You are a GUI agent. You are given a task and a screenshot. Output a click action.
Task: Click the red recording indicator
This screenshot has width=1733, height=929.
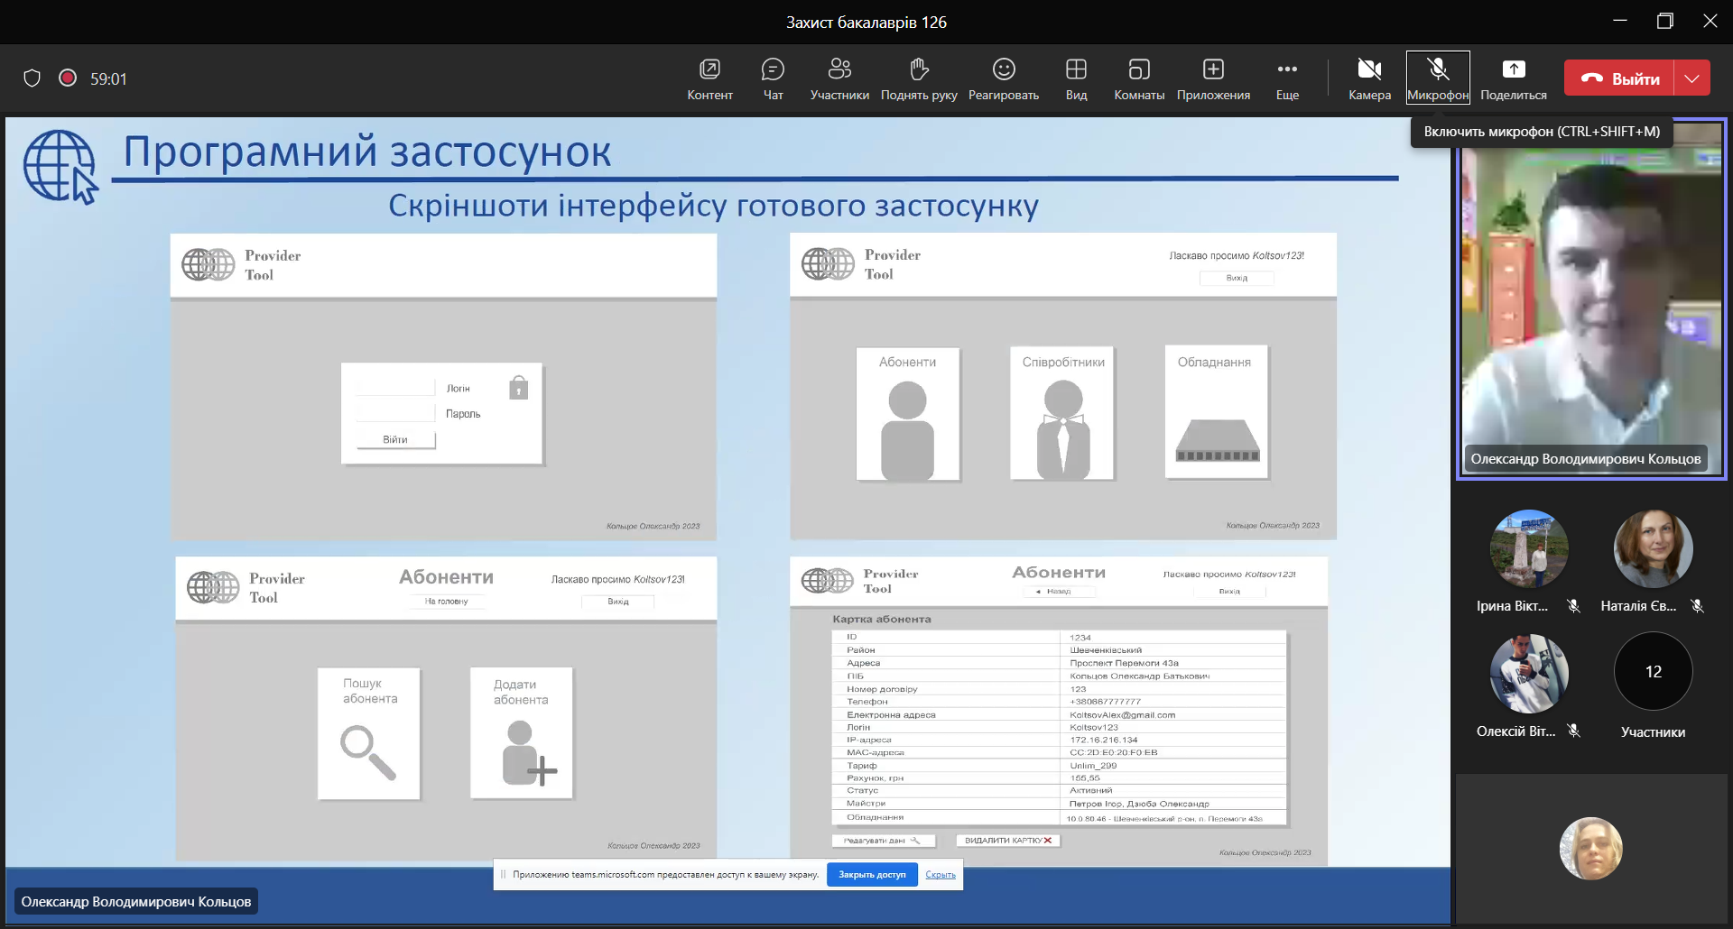coord(68,78)
